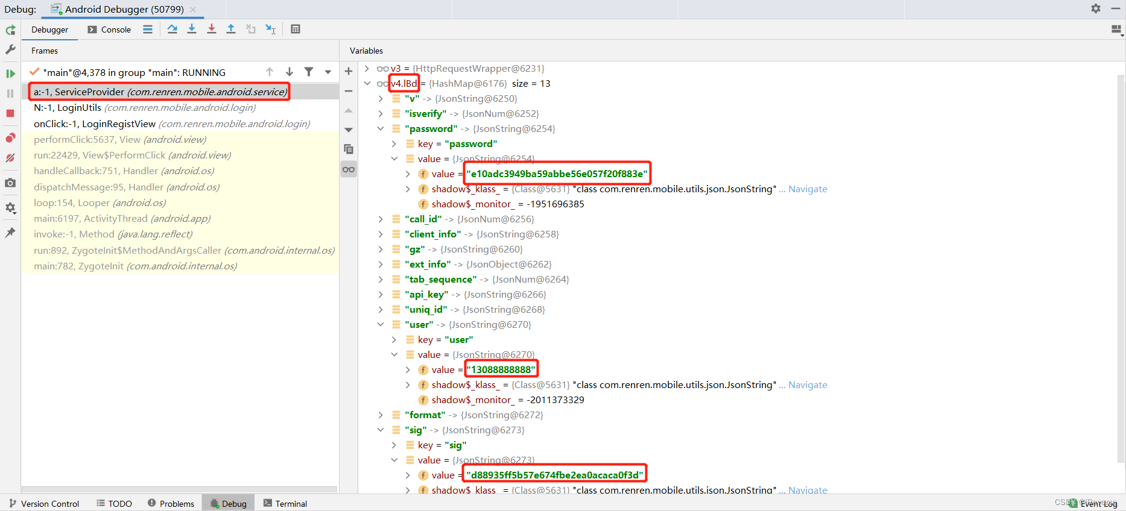Open debugger settings gear in left sidebar

click(10, 207)
